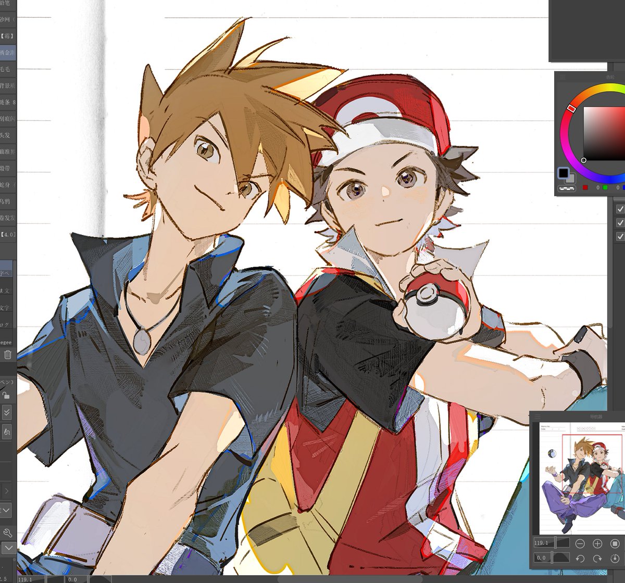Zoom out with Navigator minus icon

click(580, 543)
